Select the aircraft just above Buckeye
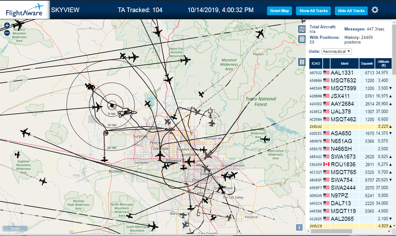 [x=105, y=160]
